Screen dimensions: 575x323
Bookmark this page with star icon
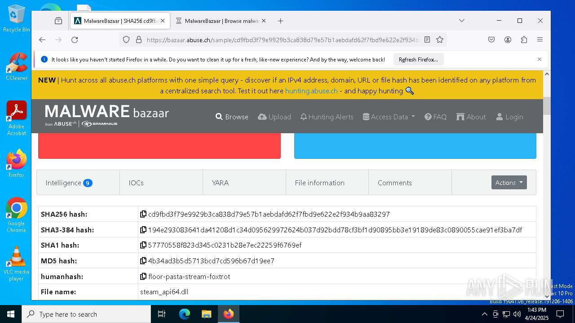coord(440,39)
